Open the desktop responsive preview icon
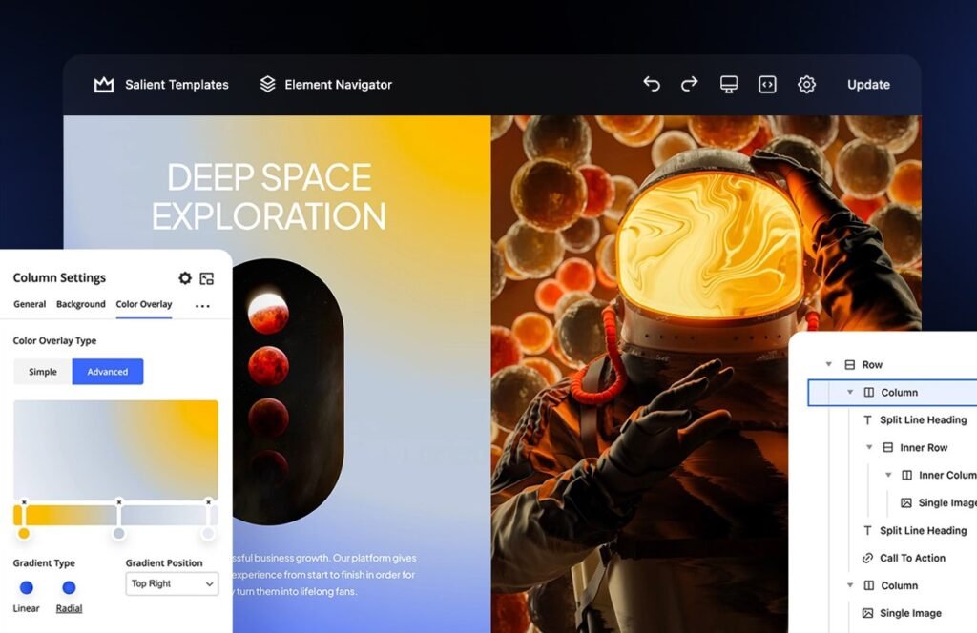The image size is (977, 633). 729,85
